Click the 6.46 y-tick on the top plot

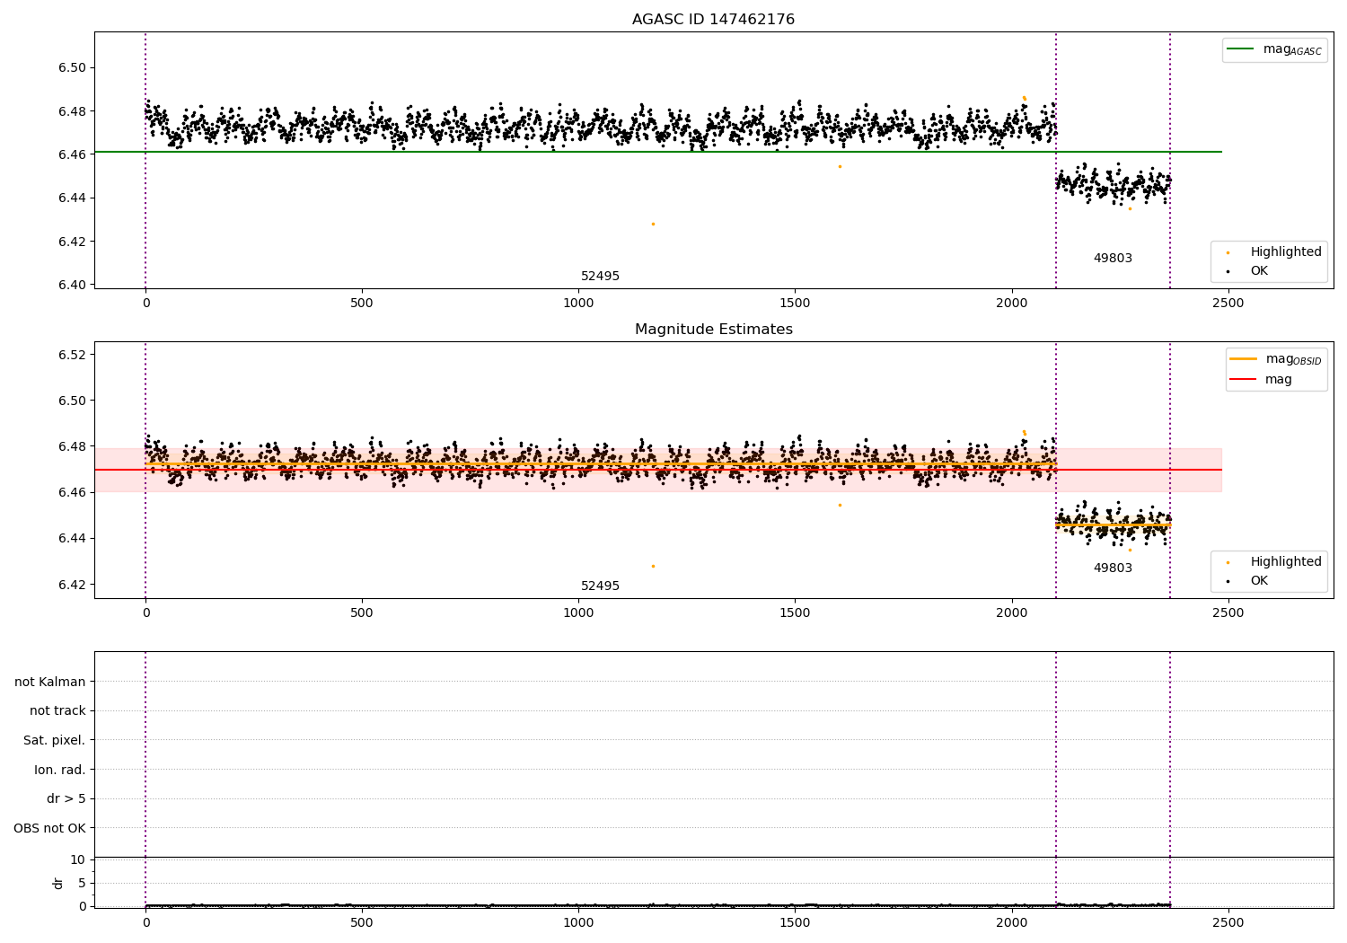click(71, 154)
